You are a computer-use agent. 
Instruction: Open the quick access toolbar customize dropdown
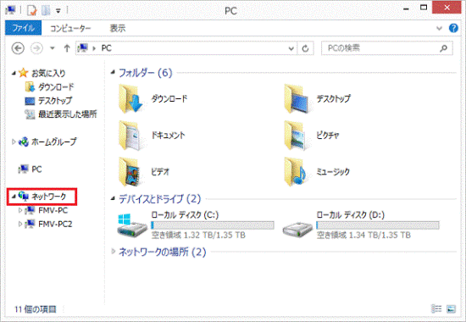click(58, 11)
